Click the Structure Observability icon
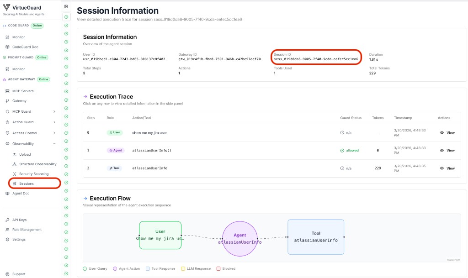Viewport: 468px width, 278px height. coord(15,164)
